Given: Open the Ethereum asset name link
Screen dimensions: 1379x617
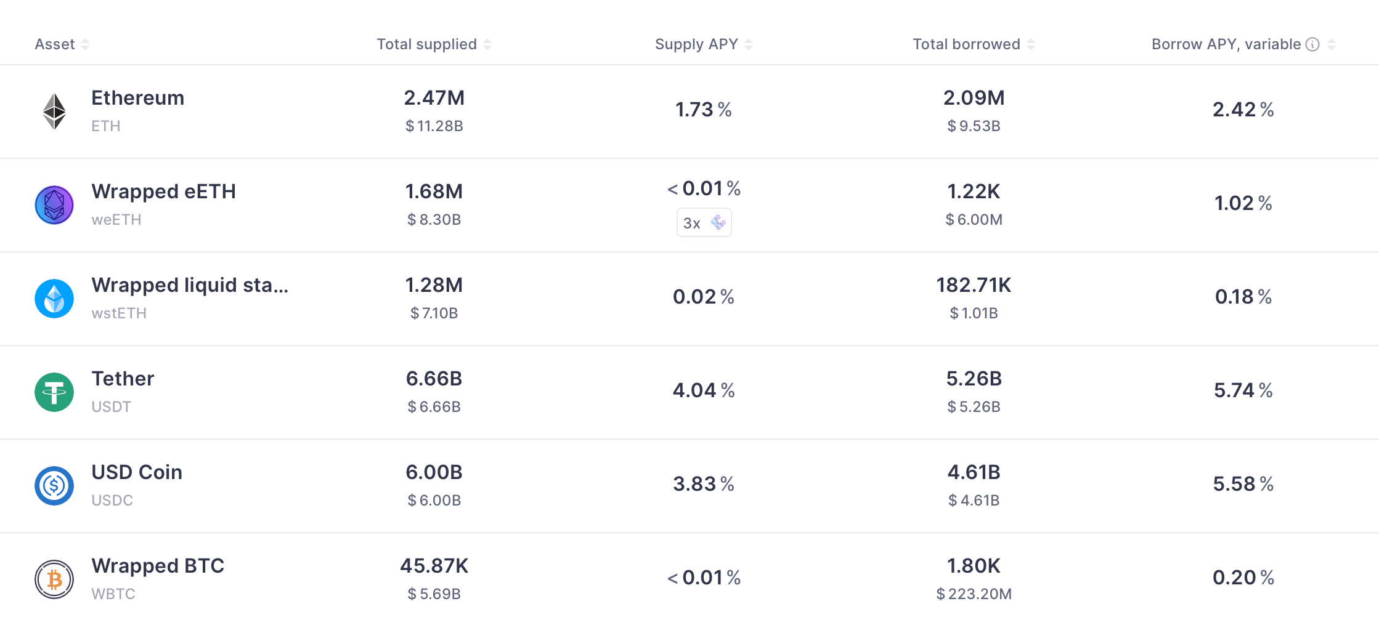Looking at the screenshot, I should click(138, 98).
